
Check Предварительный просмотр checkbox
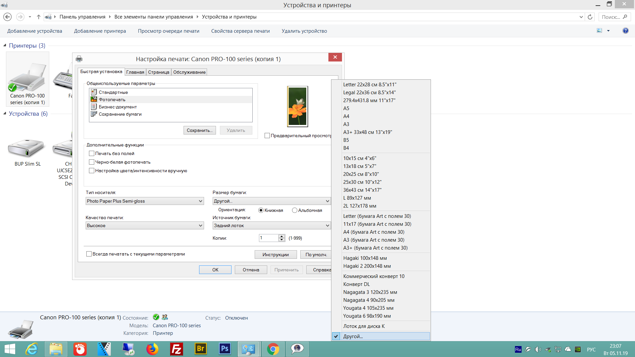coord(267,136)
